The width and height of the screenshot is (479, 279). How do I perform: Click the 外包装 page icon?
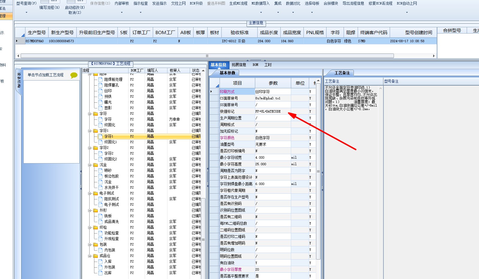pyautogui.click(x=101, y=267)
